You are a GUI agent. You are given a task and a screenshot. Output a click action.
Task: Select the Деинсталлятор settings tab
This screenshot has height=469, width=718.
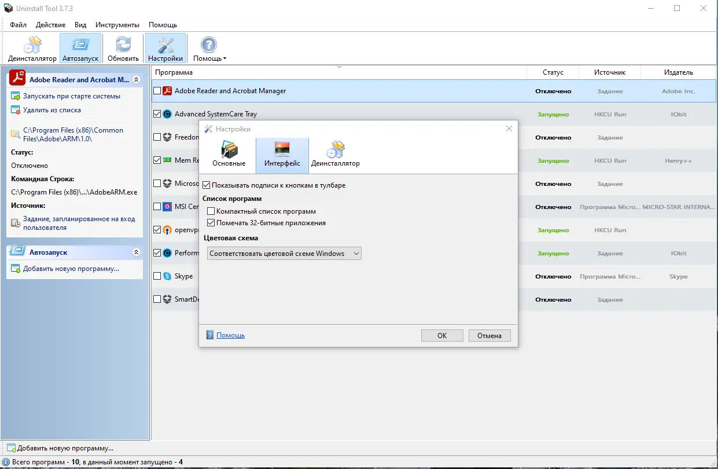[x=336, y=155]
